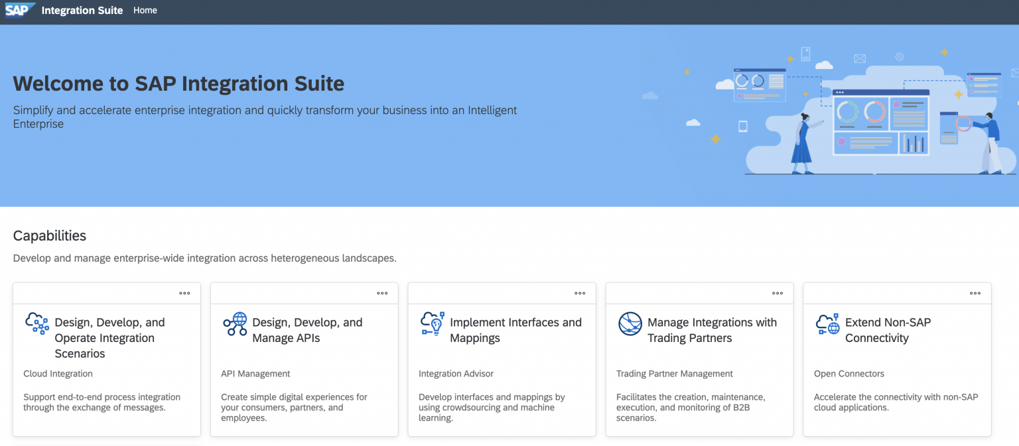
Task: Select Home in the navigation bar
Action: click(x=145, y=10)
